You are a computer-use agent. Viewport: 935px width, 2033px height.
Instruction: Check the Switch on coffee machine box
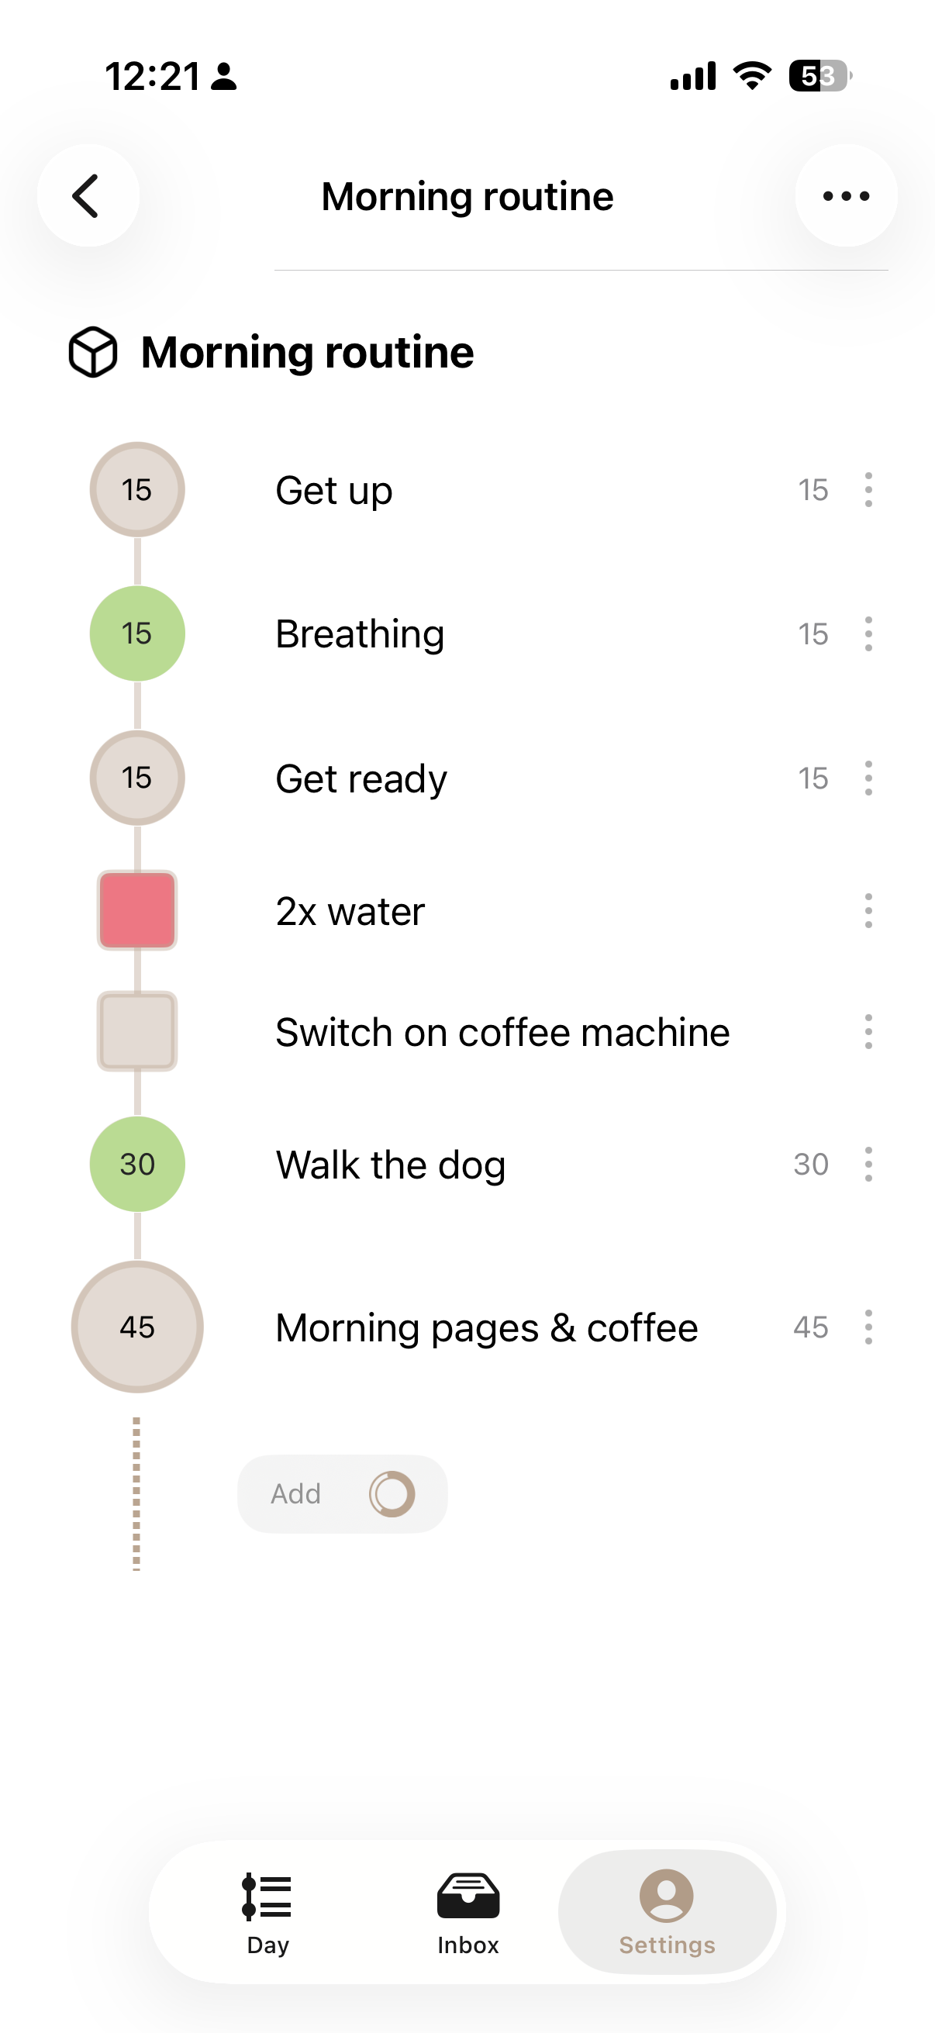[137, 1030]
